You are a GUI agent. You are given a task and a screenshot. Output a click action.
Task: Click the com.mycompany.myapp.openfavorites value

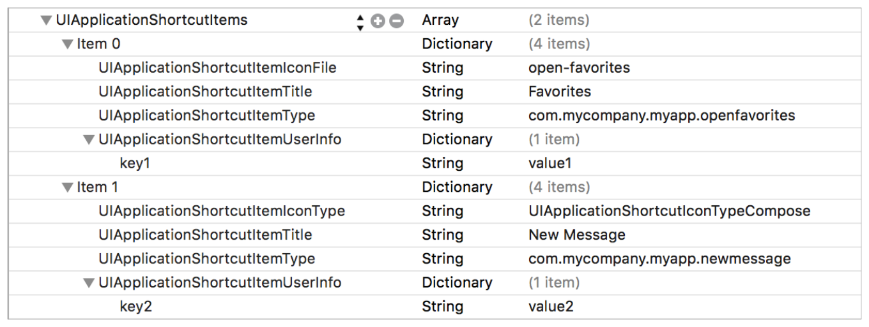[661, 115]
